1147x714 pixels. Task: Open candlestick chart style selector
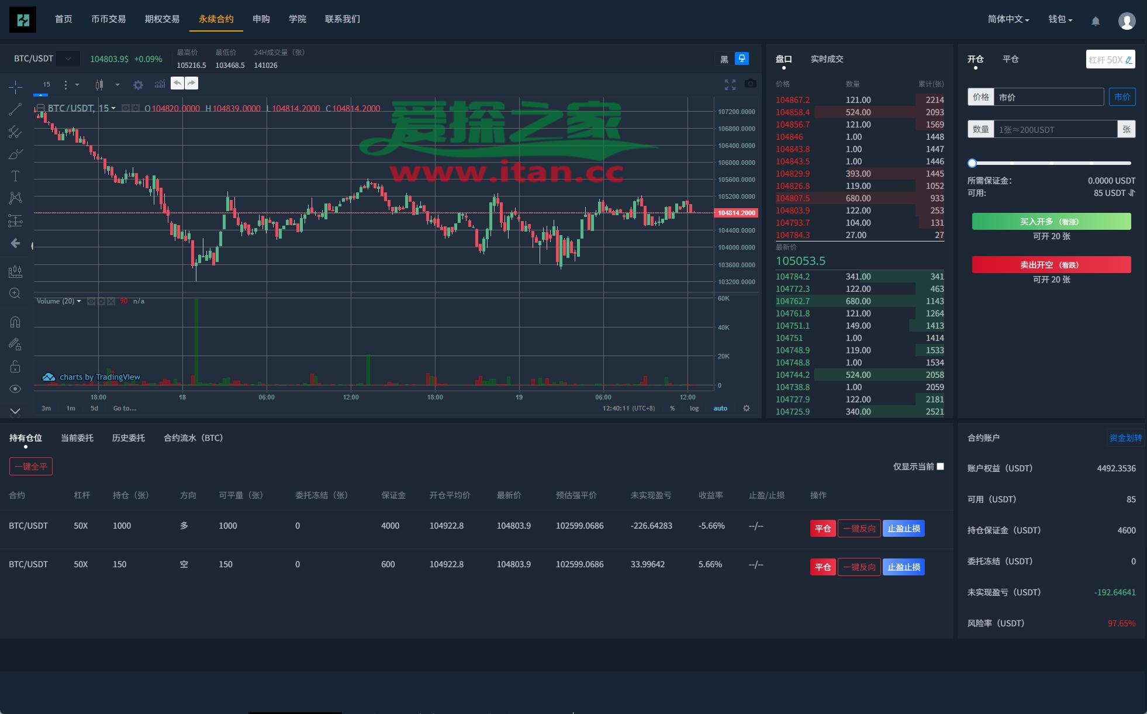(x=99, y=85)
